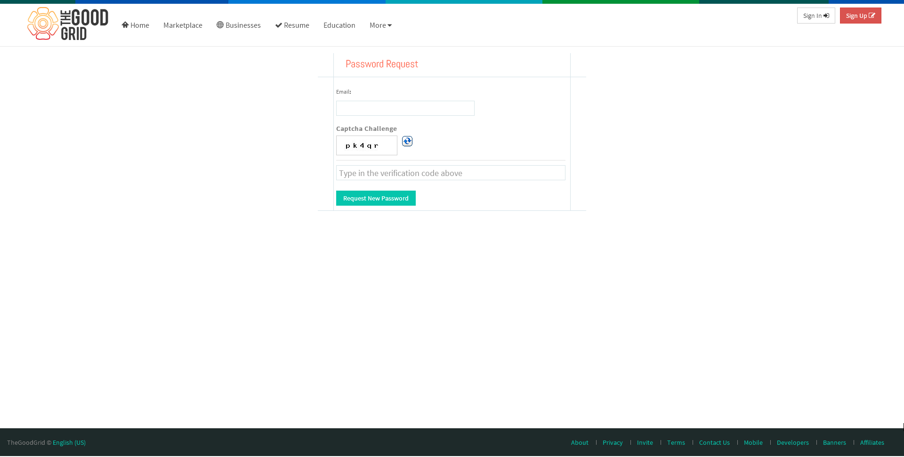Open the Developers footer link
904x457 pixels.
(793, 442)
